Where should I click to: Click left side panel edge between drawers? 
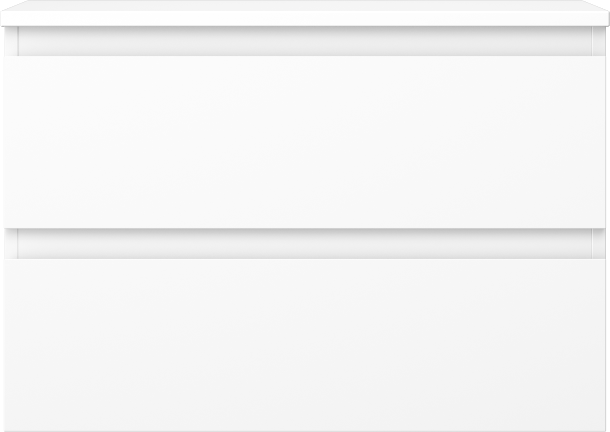(x=11, y=244)
